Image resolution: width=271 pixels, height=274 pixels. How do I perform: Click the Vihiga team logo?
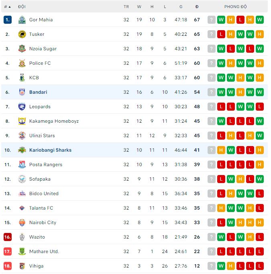22,266
